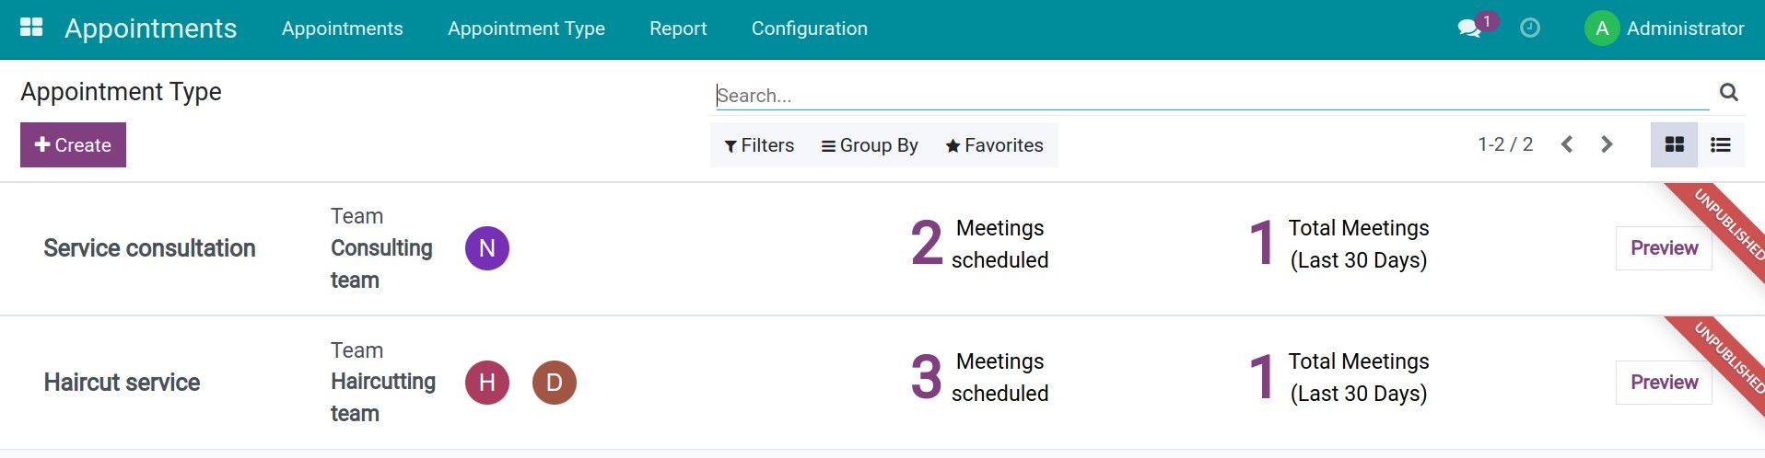Viewport: 1765px width, 458px height.
Task: Click the purple N user avatar
Action: [x=487, y=248]
